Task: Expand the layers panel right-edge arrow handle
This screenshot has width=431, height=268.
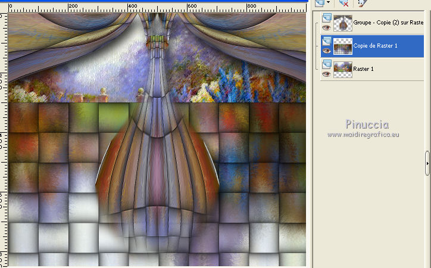Action: 427,163
